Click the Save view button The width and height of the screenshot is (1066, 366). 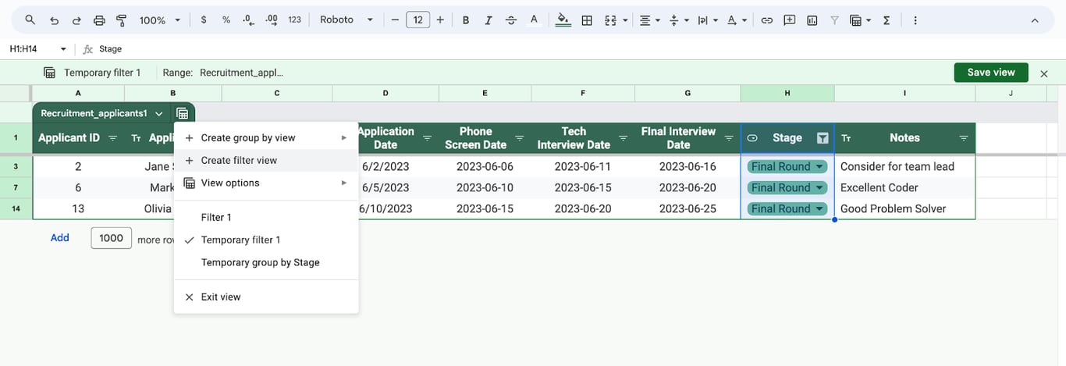pos(991,73)
